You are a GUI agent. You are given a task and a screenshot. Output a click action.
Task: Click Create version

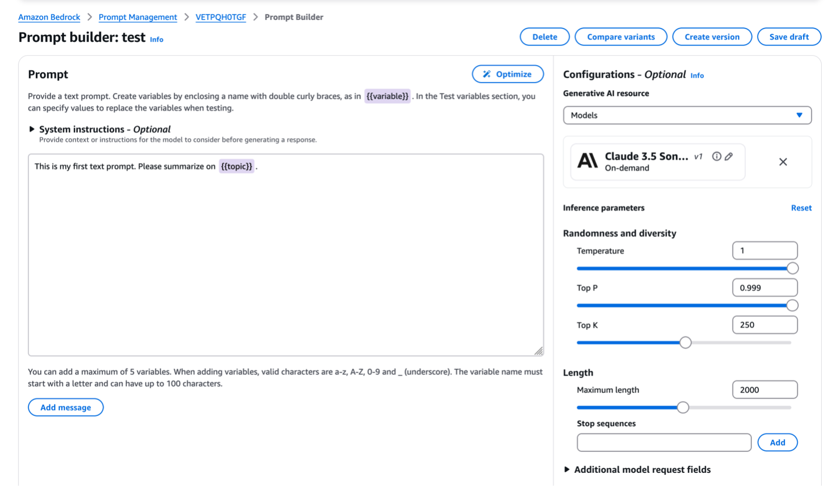click(712, 36)
